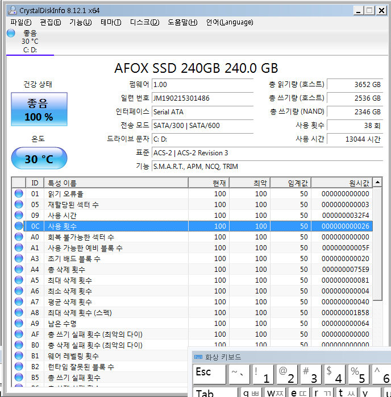Click the 현재 column header
The height and width of the screenshot is (397, 391).
[x=209, y=183]
